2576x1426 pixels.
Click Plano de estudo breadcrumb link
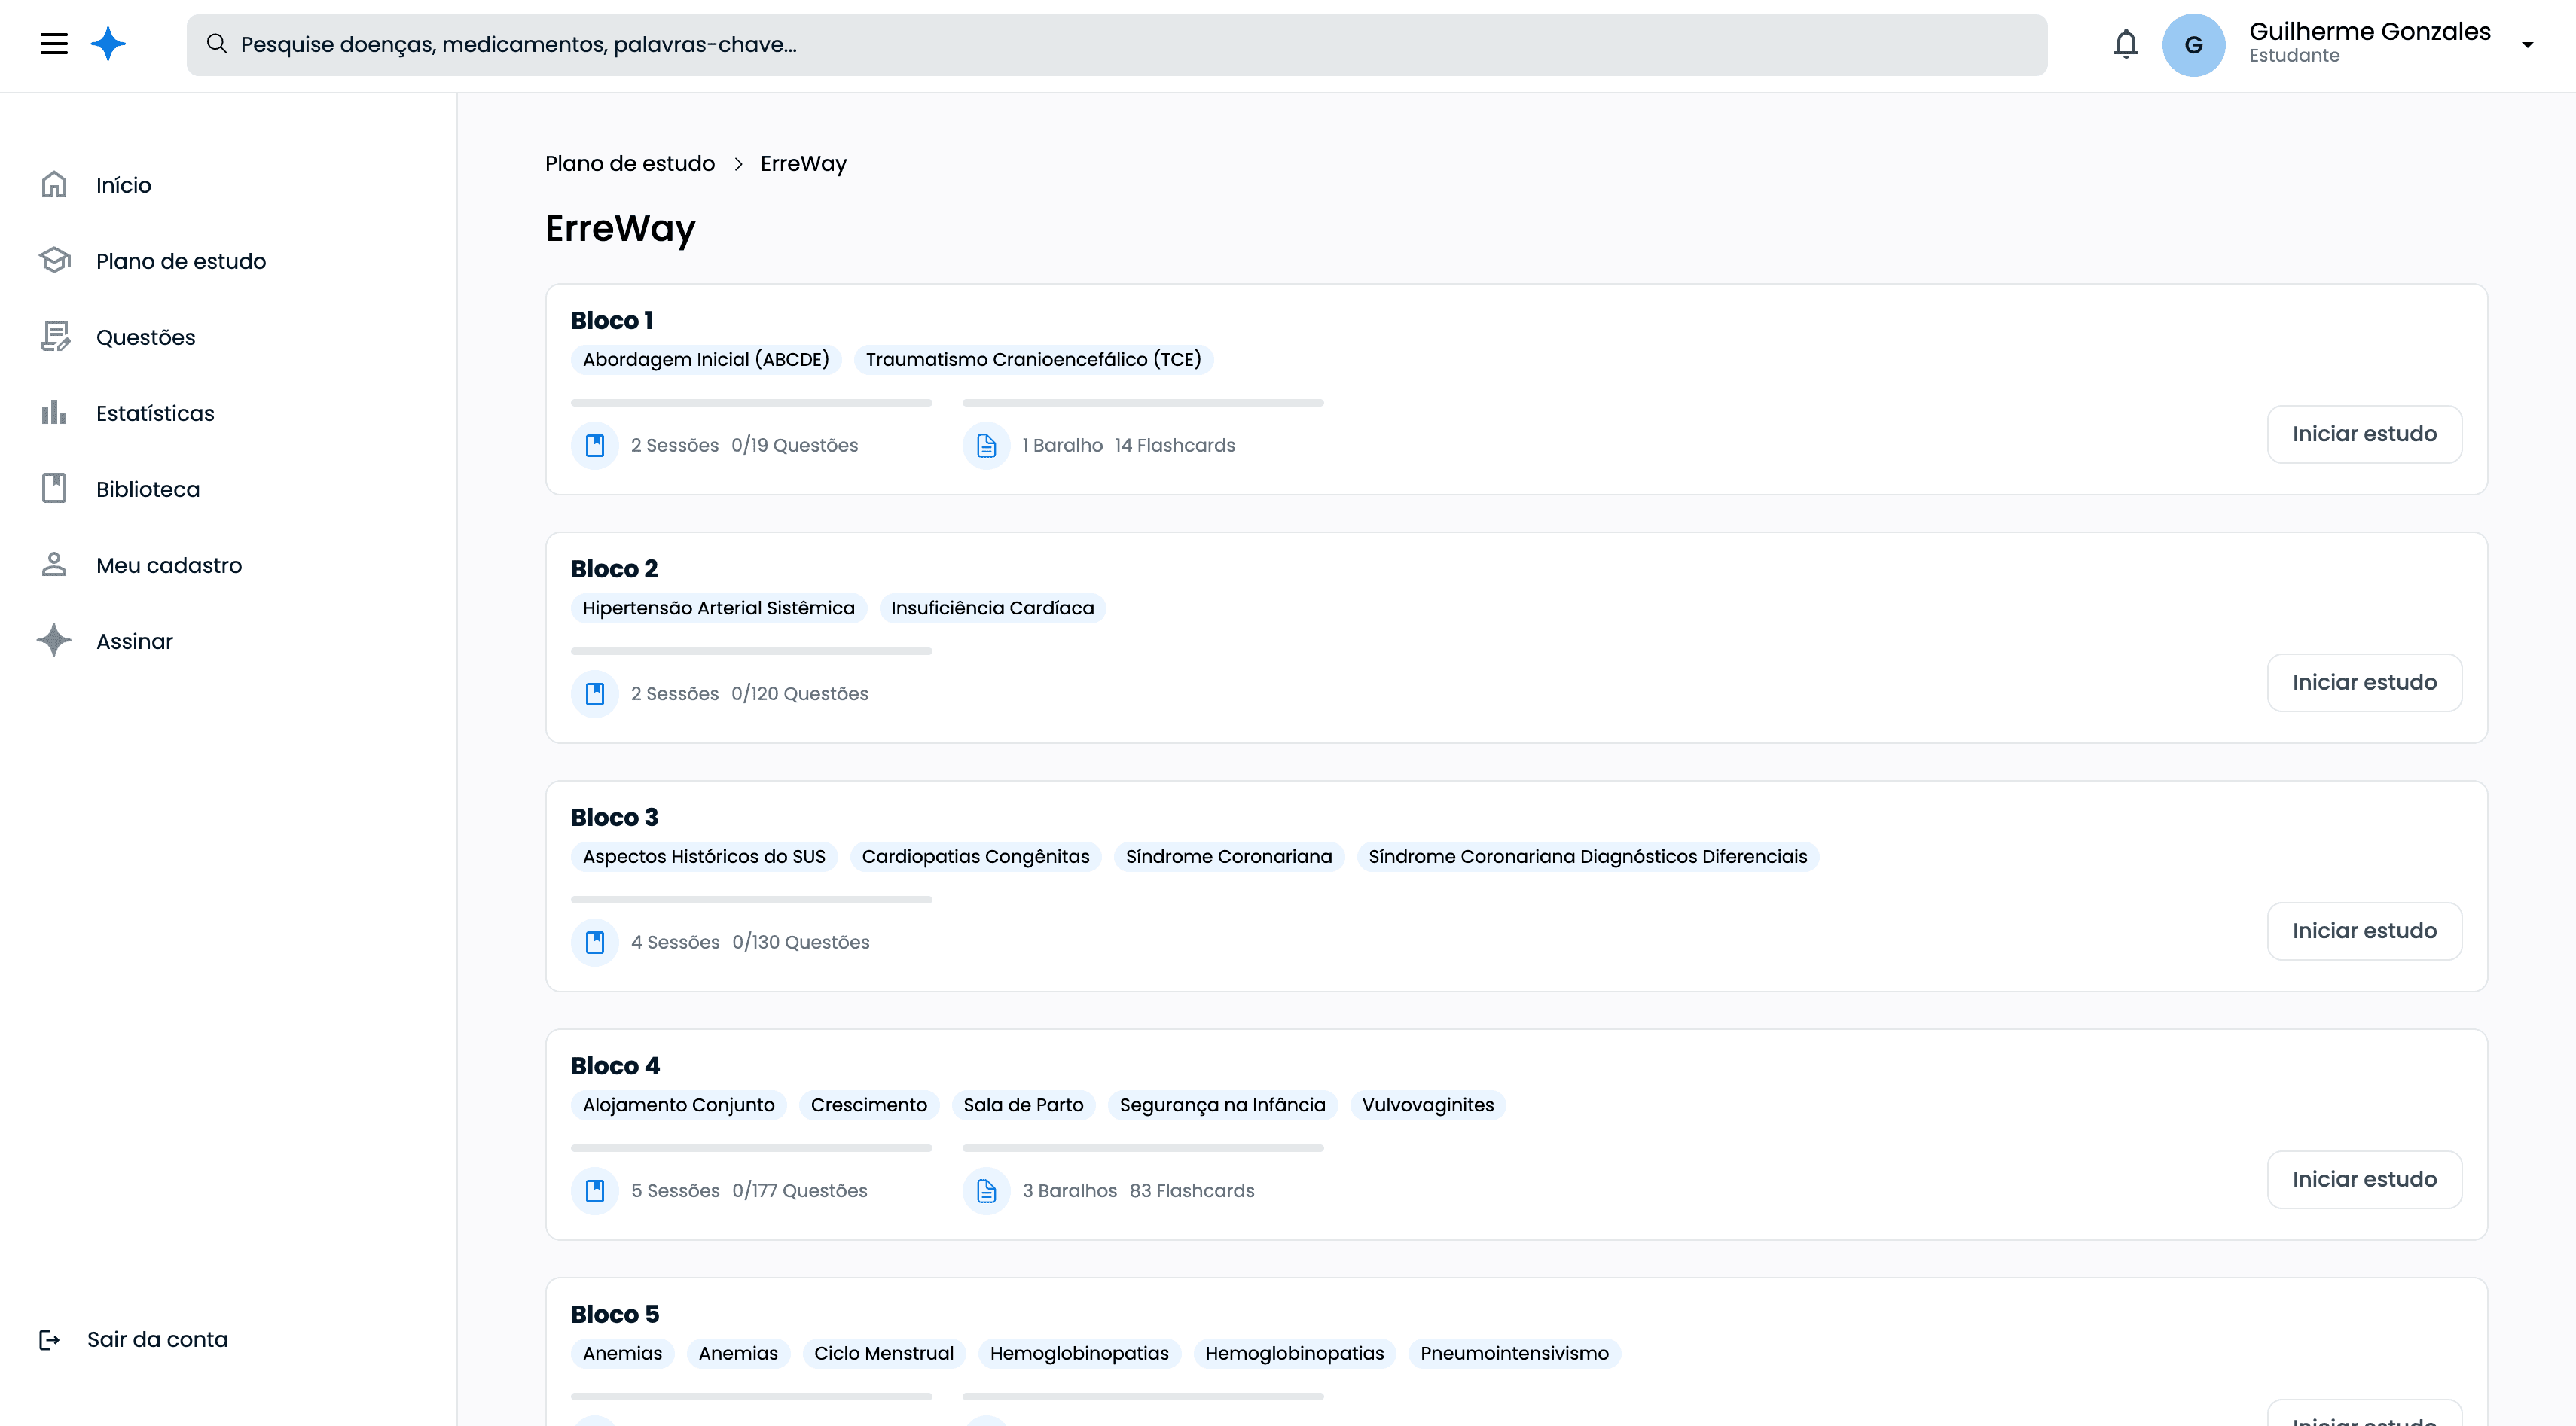pos(629,164)
